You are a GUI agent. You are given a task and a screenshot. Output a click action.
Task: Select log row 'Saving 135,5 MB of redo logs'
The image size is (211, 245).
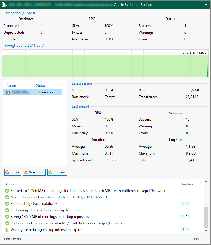click(x=103, y=217)
